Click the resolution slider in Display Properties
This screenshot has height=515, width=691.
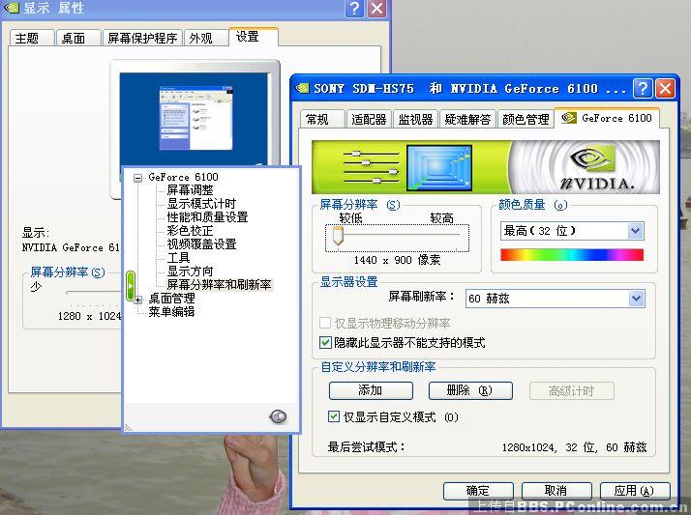coord(93,293)
